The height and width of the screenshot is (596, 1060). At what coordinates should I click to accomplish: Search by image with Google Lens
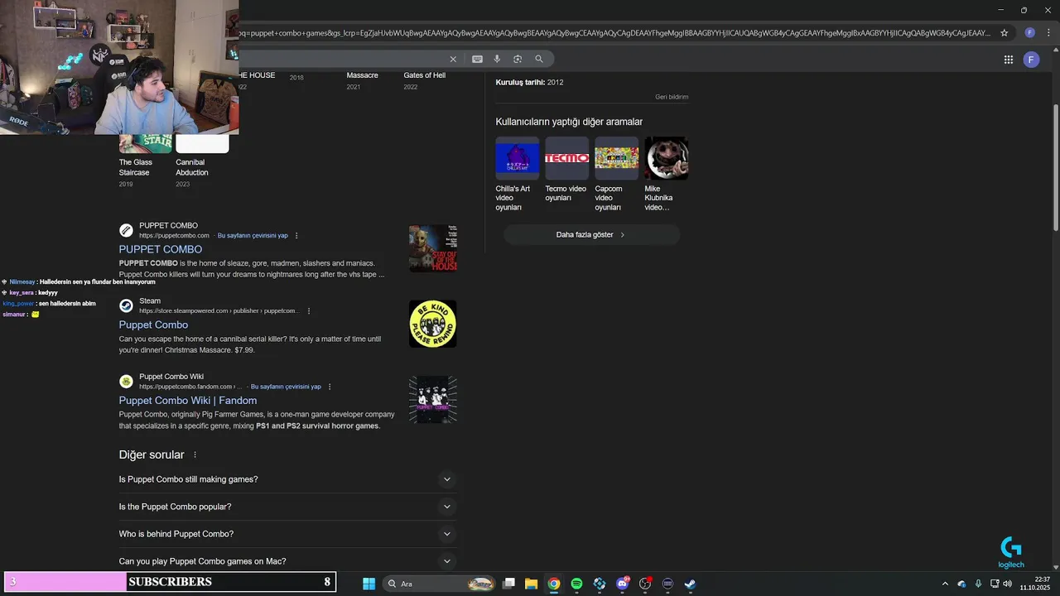[518, 59]
